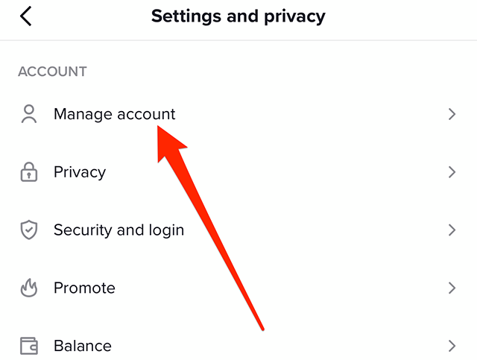Select Security and login
Viewport: 477px width, 360px height.
click(119, 230)
